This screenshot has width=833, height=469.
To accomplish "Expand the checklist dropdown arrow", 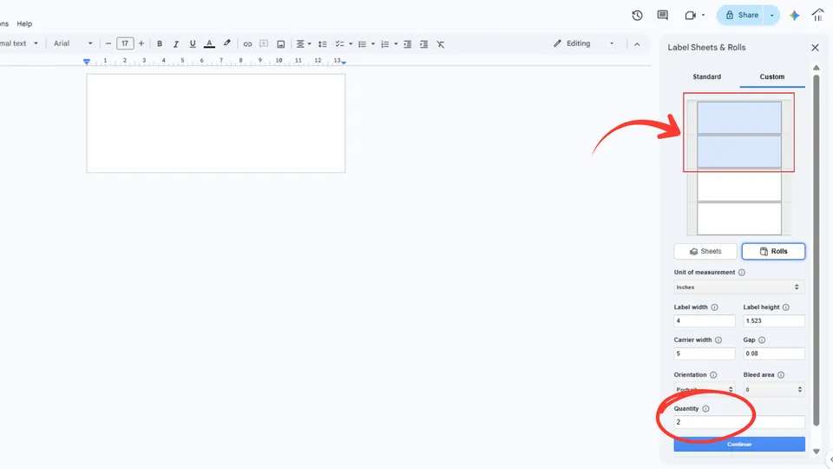I will pos(351,44).
